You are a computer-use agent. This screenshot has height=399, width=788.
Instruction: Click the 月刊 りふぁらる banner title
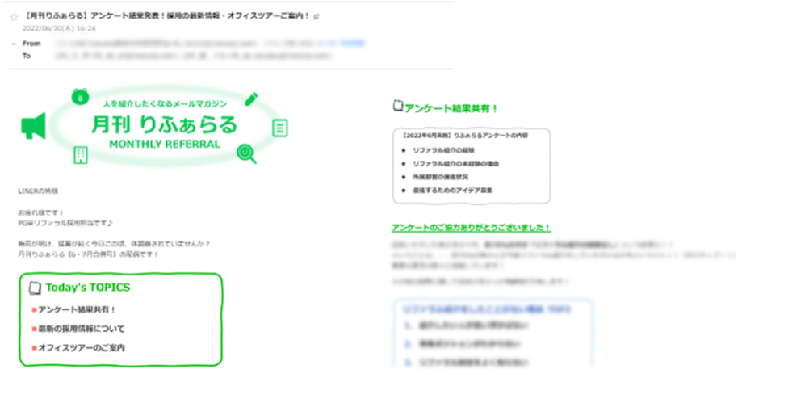164,124
